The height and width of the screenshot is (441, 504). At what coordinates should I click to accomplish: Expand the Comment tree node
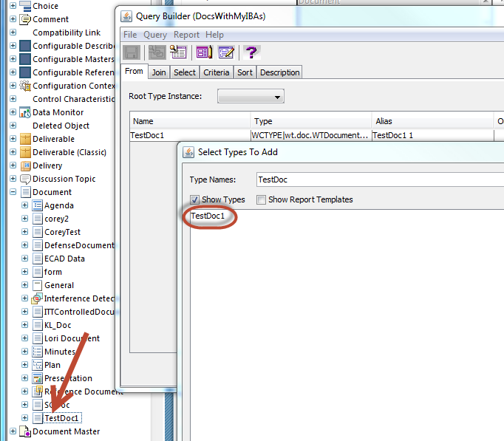click(x=13, y=19)
